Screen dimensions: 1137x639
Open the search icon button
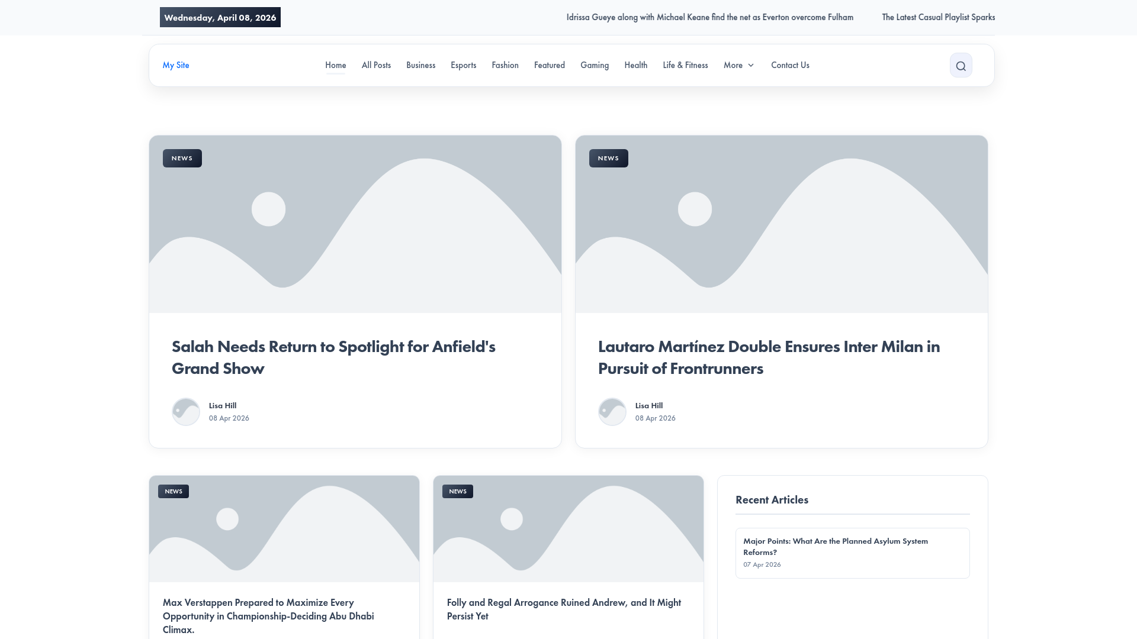(x=961, y=66)
